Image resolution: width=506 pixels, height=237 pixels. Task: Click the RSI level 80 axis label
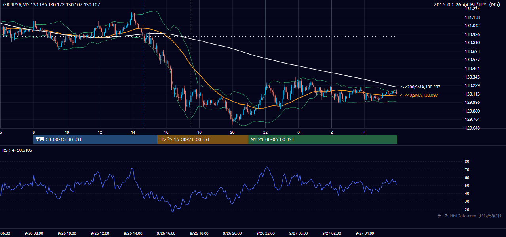tap(467, 162)
